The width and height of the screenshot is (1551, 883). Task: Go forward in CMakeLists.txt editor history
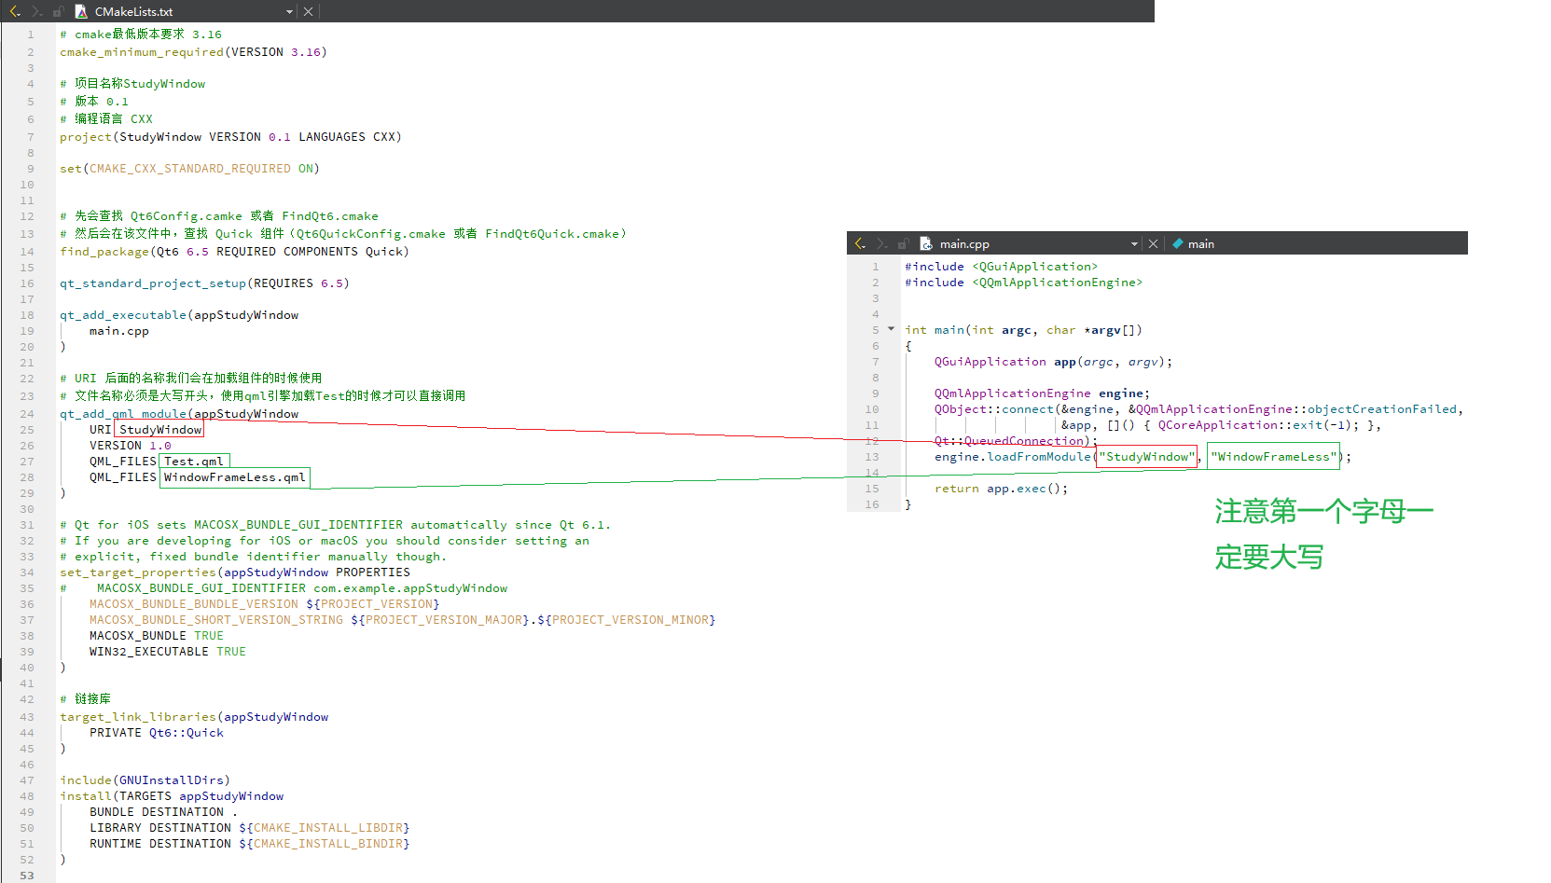[x=36, y=11]
